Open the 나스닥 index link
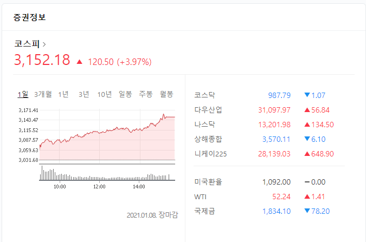This screenshot has width=366, height=242. coord(205,125)
